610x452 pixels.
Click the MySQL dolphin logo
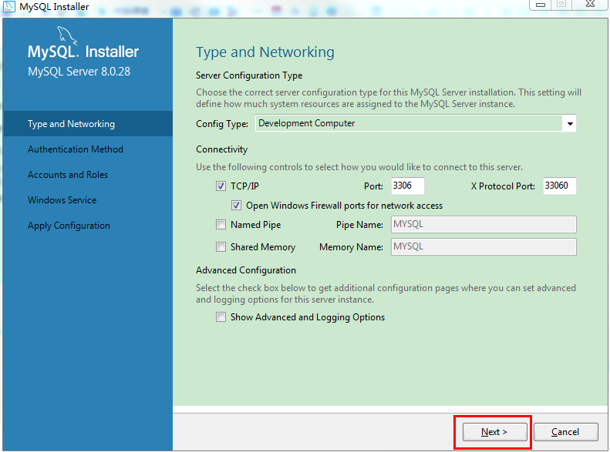67,35
